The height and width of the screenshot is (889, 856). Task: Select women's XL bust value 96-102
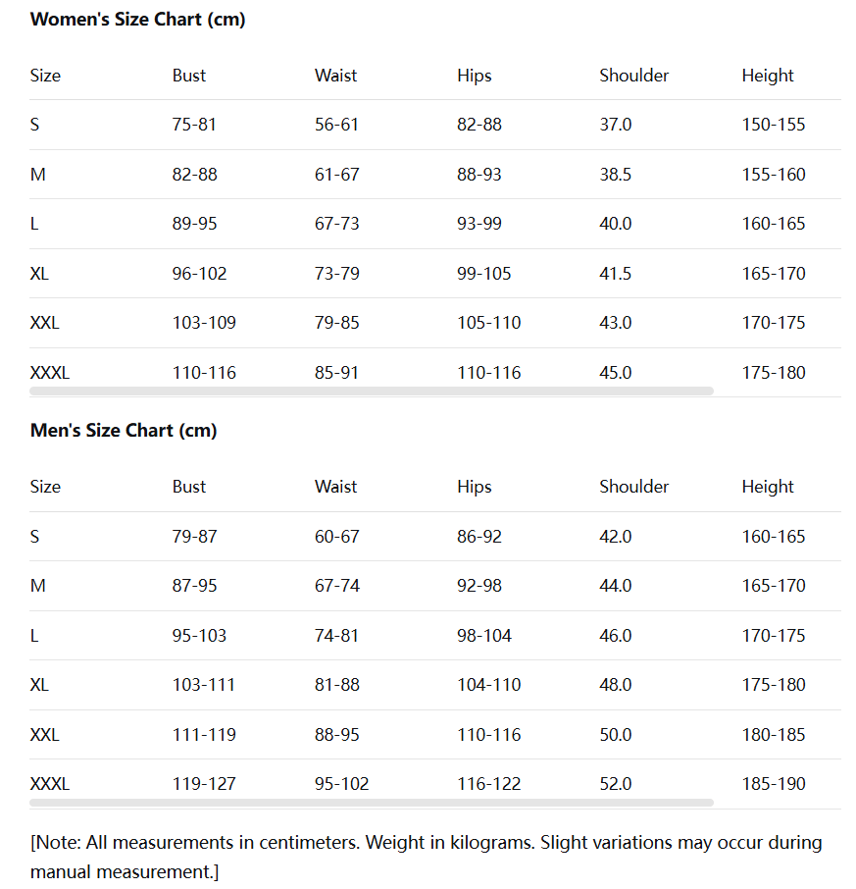(199, 274)
